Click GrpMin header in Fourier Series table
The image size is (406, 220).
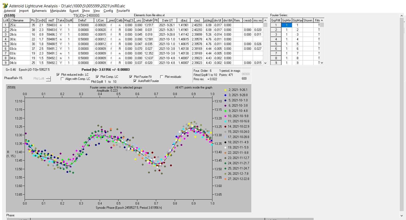(286, 20)
